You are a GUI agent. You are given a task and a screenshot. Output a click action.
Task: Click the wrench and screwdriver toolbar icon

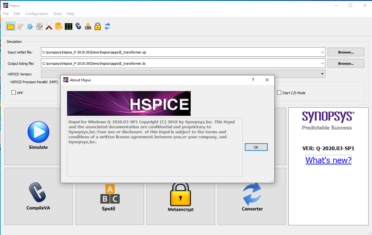[49, 26]
